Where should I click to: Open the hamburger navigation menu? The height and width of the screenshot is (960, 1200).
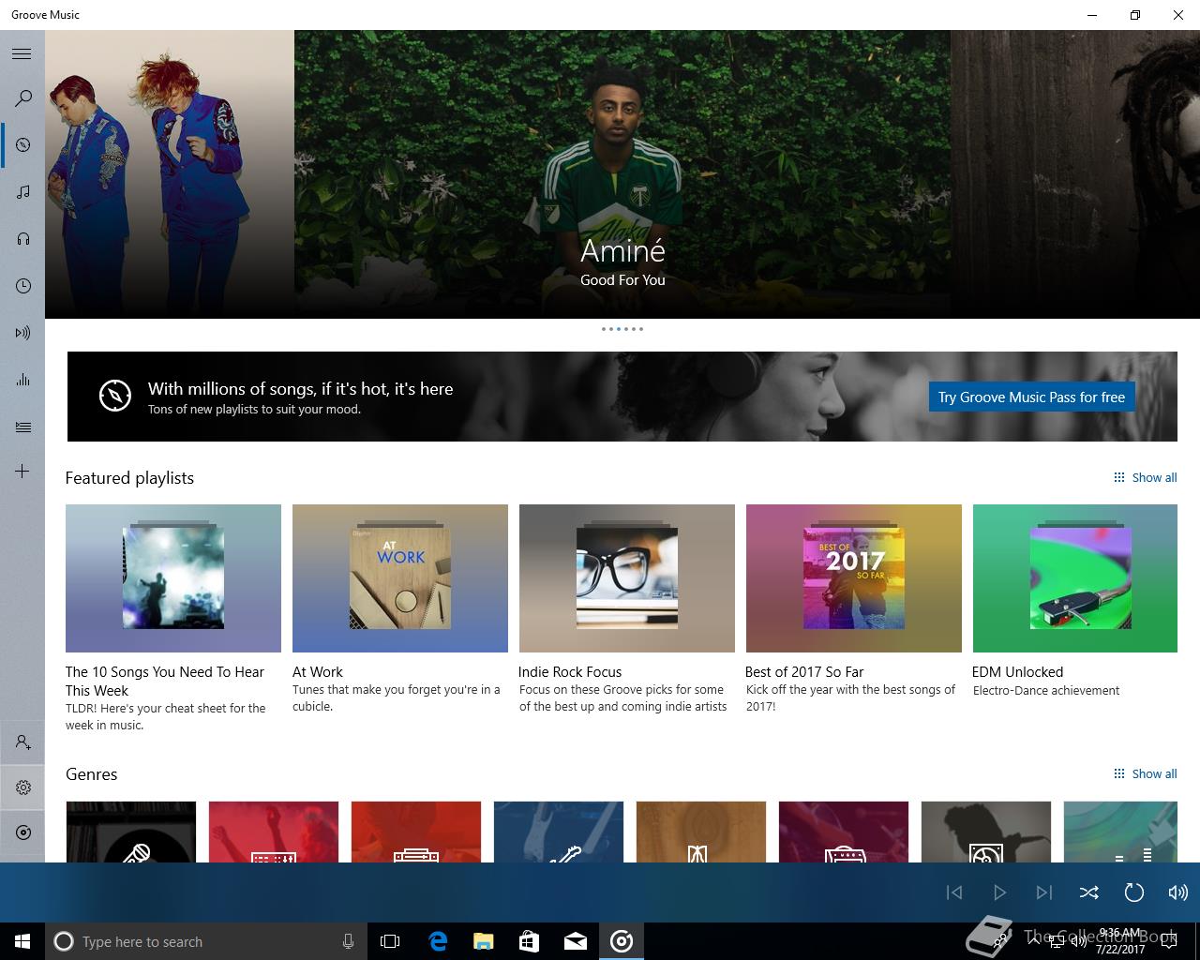[x=22, y=54]
